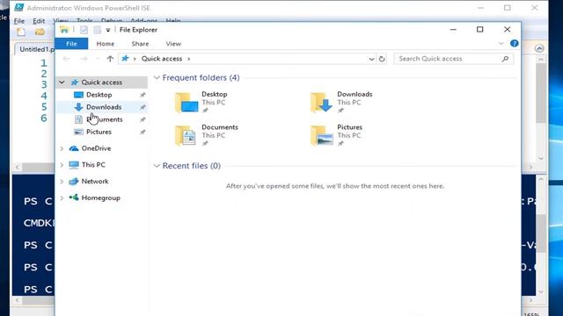Select Quick access in navigation pane
The height and width of the screenshot is (316, 563).
[x=102, y=83]
